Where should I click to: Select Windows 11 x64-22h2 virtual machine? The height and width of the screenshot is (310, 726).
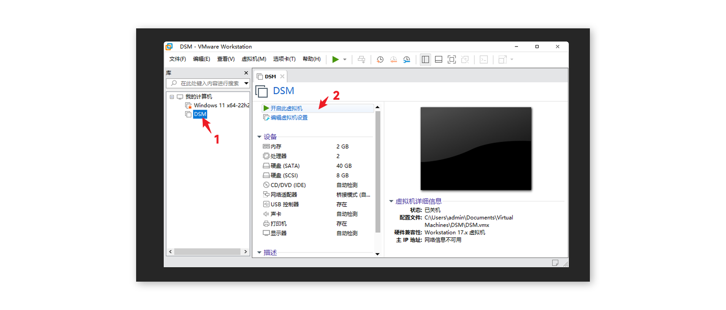222,105
